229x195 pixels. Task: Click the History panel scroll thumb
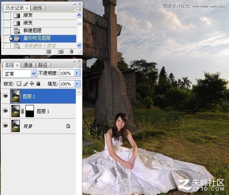tap(79, 24)
